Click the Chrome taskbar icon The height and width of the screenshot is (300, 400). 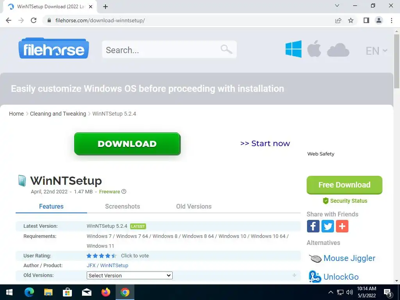pyautogui.click(x=125, y=292)
